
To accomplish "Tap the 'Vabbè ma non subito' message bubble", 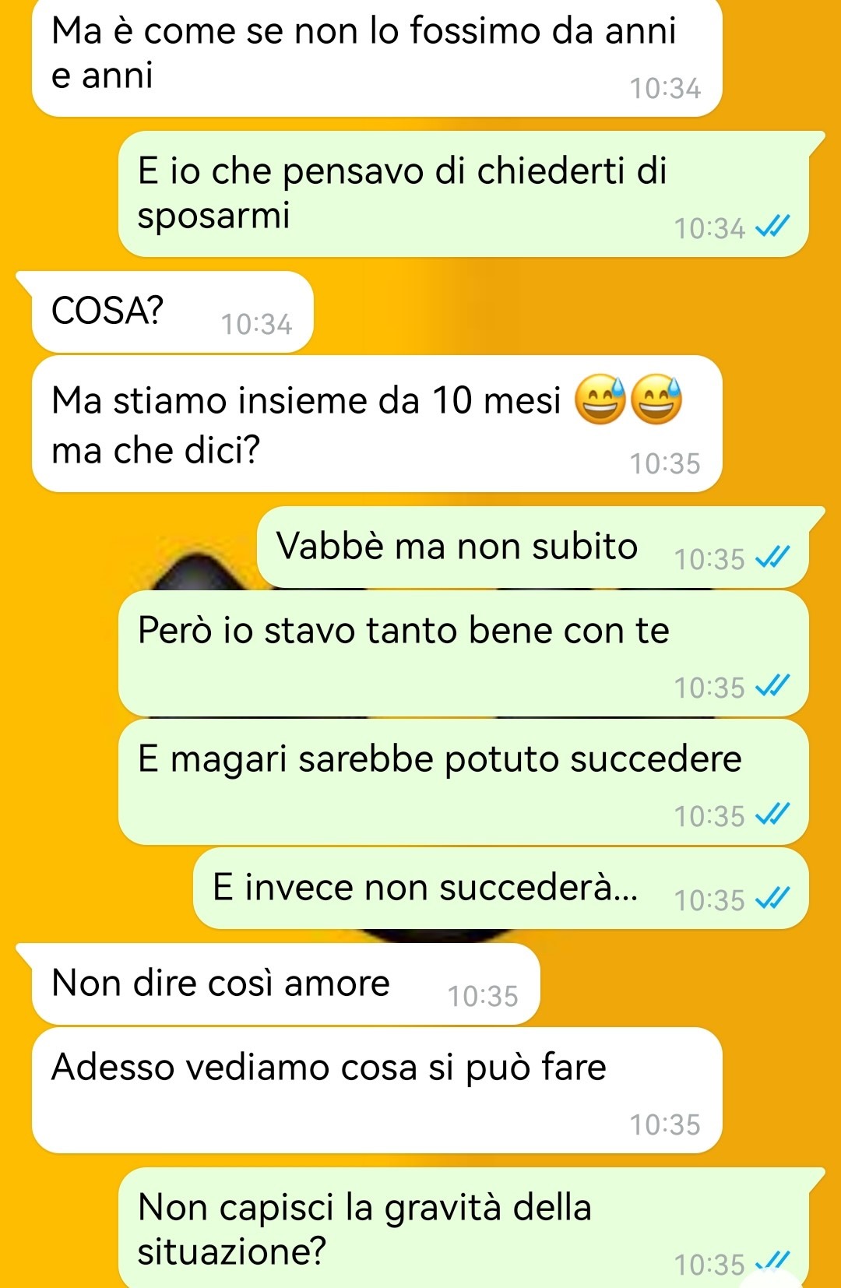I will click(533, 547).
